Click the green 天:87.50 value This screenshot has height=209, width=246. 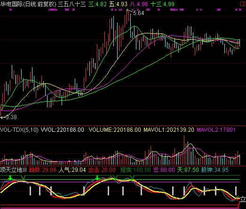(188, 170)
